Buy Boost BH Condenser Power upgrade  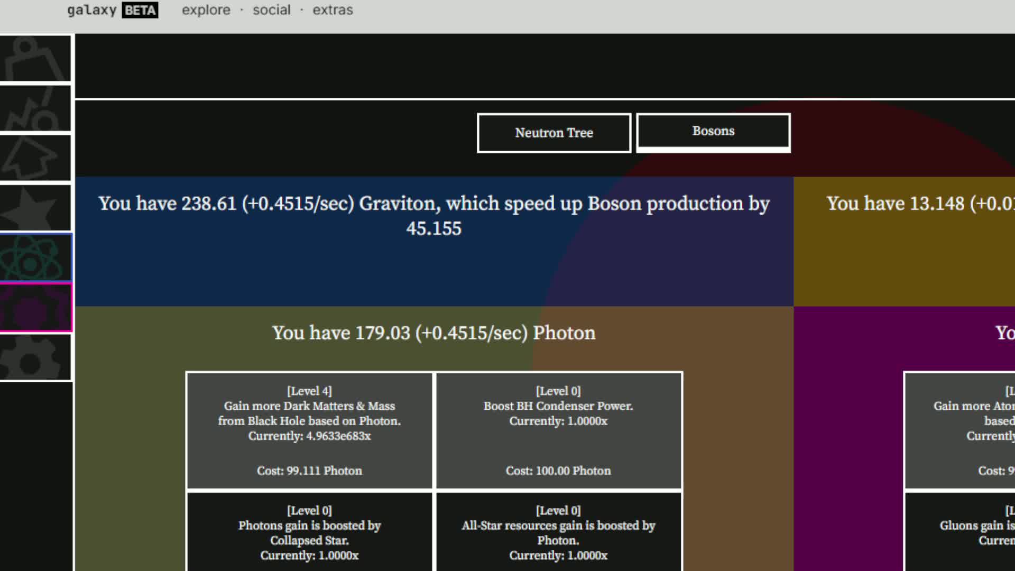[558, 431]
